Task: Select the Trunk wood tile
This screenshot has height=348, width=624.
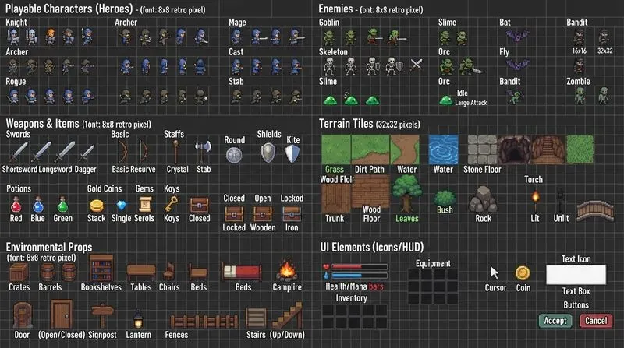Action: (x=336, y=198)
